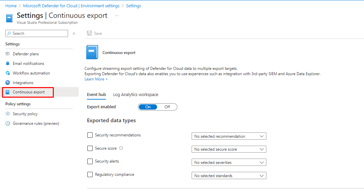Open the Learn More link

pos(96,79)
